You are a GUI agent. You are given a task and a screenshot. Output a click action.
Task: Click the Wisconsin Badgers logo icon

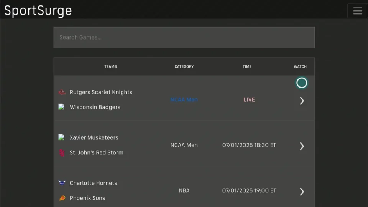pos(61,107)
